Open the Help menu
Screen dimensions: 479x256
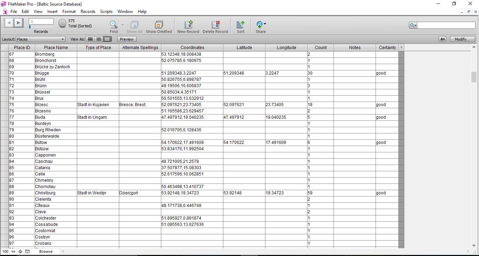click(x=142, y=12)
